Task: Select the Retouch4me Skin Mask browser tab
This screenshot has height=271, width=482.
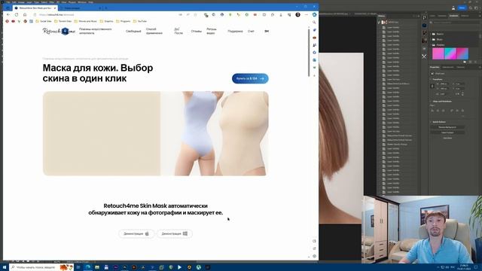Action: point(35,8)
